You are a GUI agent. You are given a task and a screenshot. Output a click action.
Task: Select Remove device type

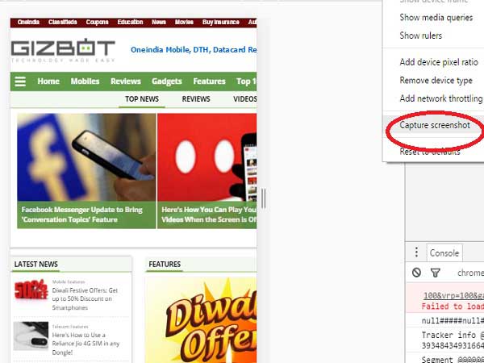tap(436, 80)
